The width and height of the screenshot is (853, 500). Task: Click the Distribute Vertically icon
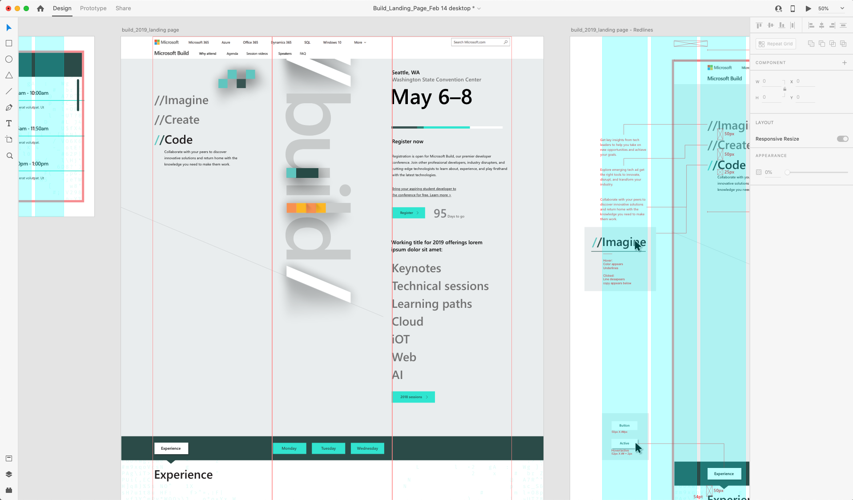[x=843, y=25]
